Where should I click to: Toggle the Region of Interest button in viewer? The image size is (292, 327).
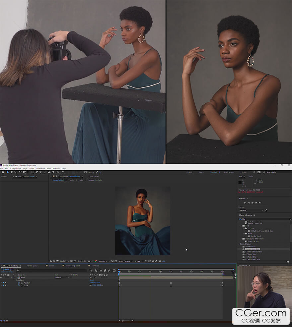point(112,261)
